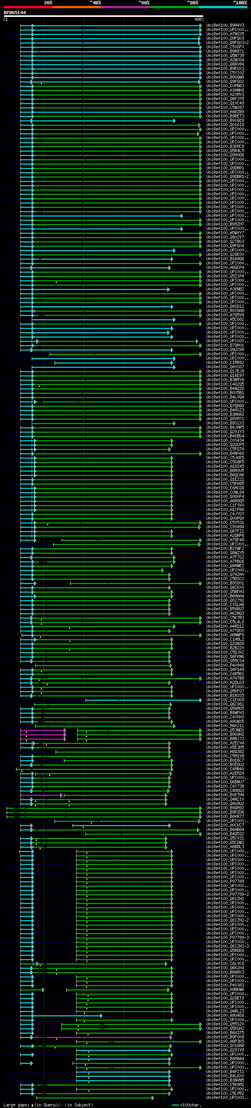This screenshot has width=251, height=1108.
Task: Click hit label UniRef100_B9I6E9
Action: 225,120
